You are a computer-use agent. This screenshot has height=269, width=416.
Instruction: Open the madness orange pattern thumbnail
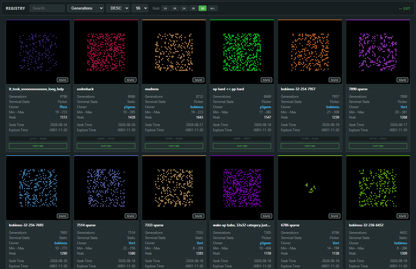click(x=174, y=52)
